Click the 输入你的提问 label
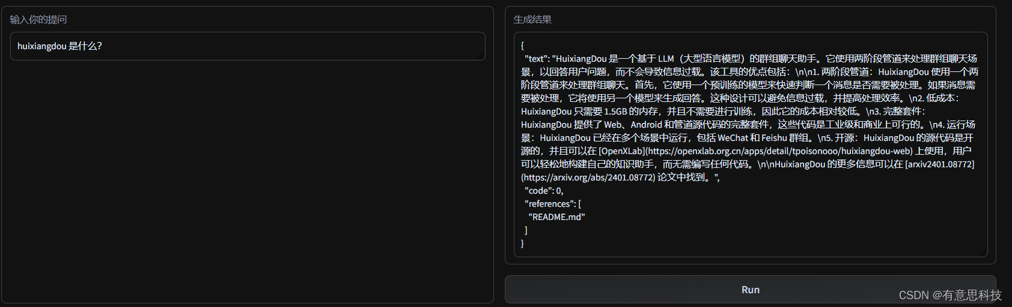Screen dimensions: 1012x307 click(x=38, y=20)
